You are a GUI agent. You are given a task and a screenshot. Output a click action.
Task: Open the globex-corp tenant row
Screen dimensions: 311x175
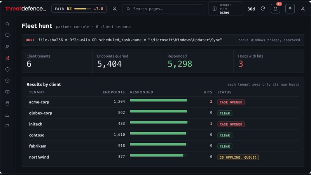(x=163, y=113)
